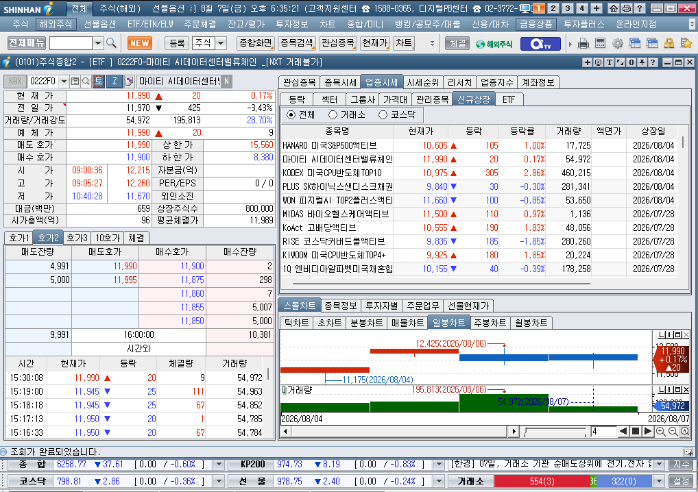Image resolution: width=698 pixels, height=492 pixels.
Task: Open the stock list icon beside code 0222F0
Action: click(75, 82)
